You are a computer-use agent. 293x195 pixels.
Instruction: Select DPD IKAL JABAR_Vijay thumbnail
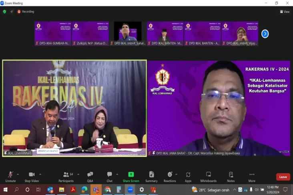tap(240, 34)
